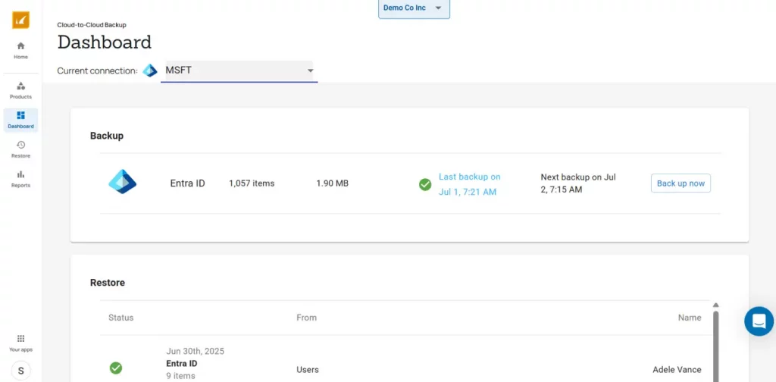Open the chat support bubble
This screenshot has height=382, width=776.
click(759, 321)
